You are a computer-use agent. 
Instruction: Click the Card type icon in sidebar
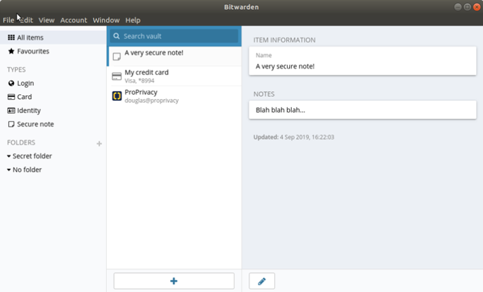pyautogui.click(x=11, y=97)
